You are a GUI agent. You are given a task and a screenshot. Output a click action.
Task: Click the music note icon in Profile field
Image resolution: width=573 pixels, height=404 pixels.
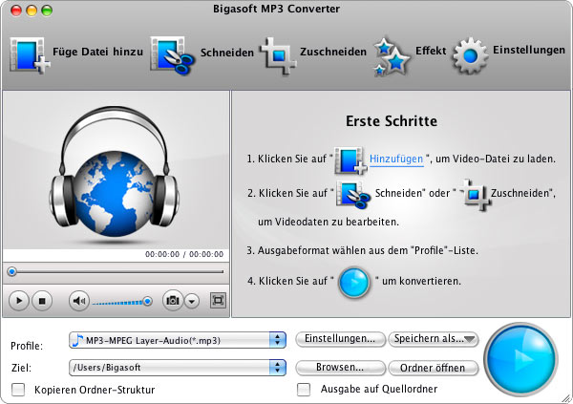coord(78,340)
